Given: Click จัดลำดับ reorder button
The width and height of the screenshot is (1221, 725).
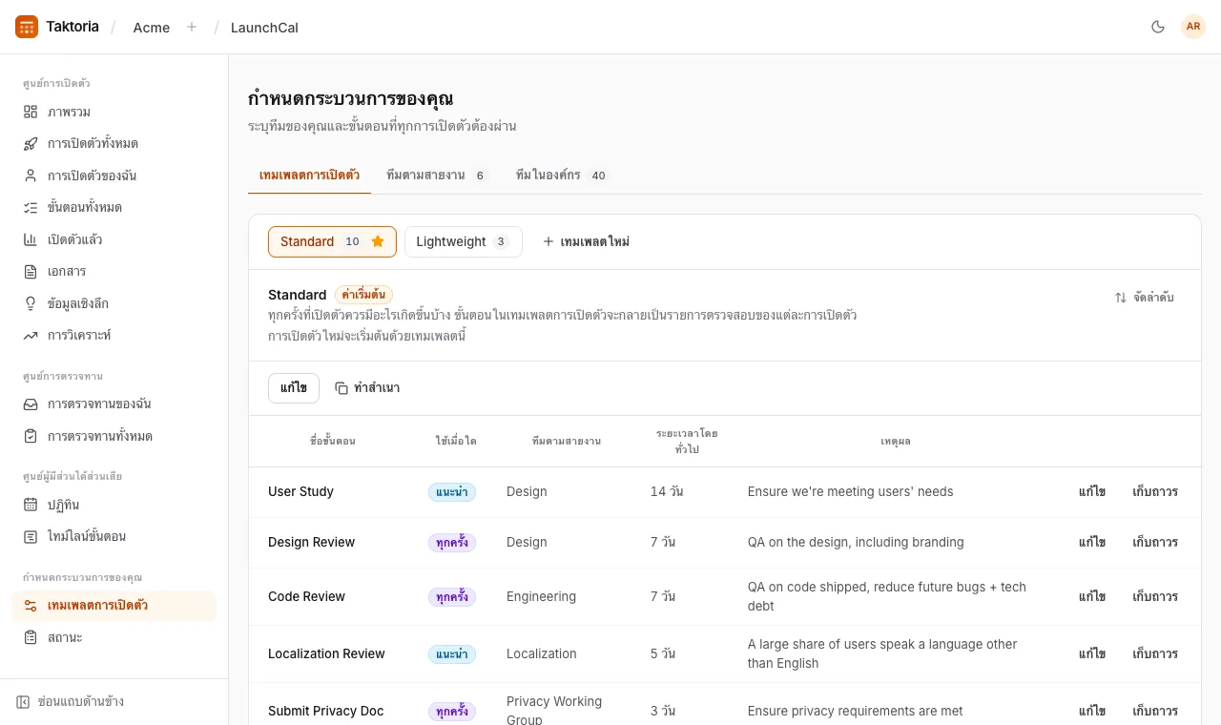Looking at the screenshot, I should [1144, 298].
